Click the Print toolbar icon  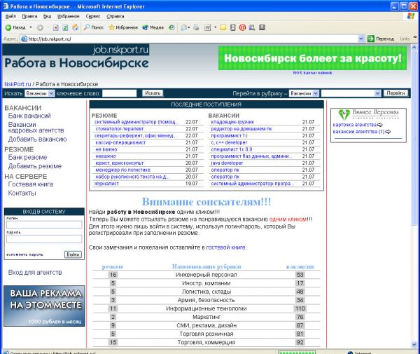(x=196, y=27)
